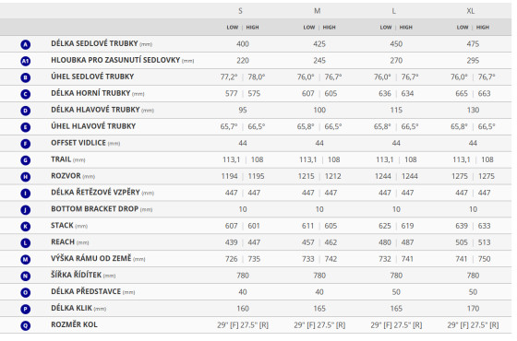
Task: Click the letter B badge icon
Action: [26, 77]
